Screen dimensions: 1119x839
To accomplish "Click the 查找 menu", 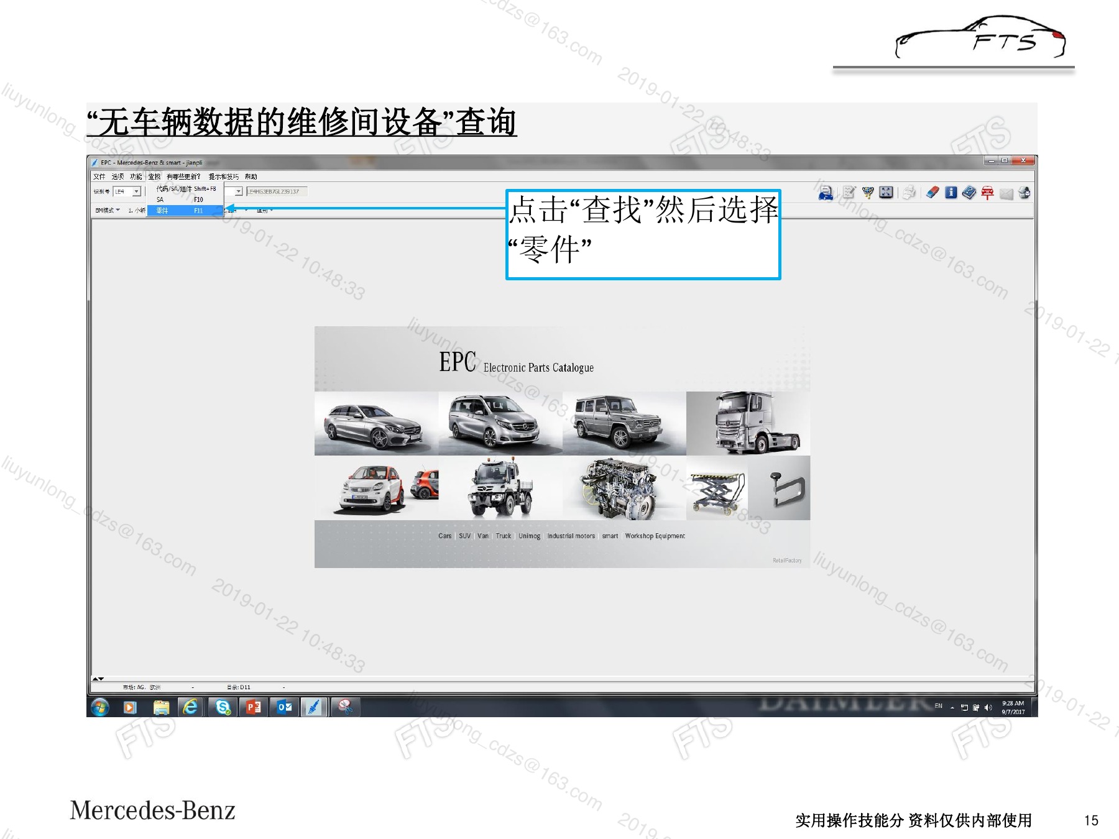I will (x=154, y=177).
